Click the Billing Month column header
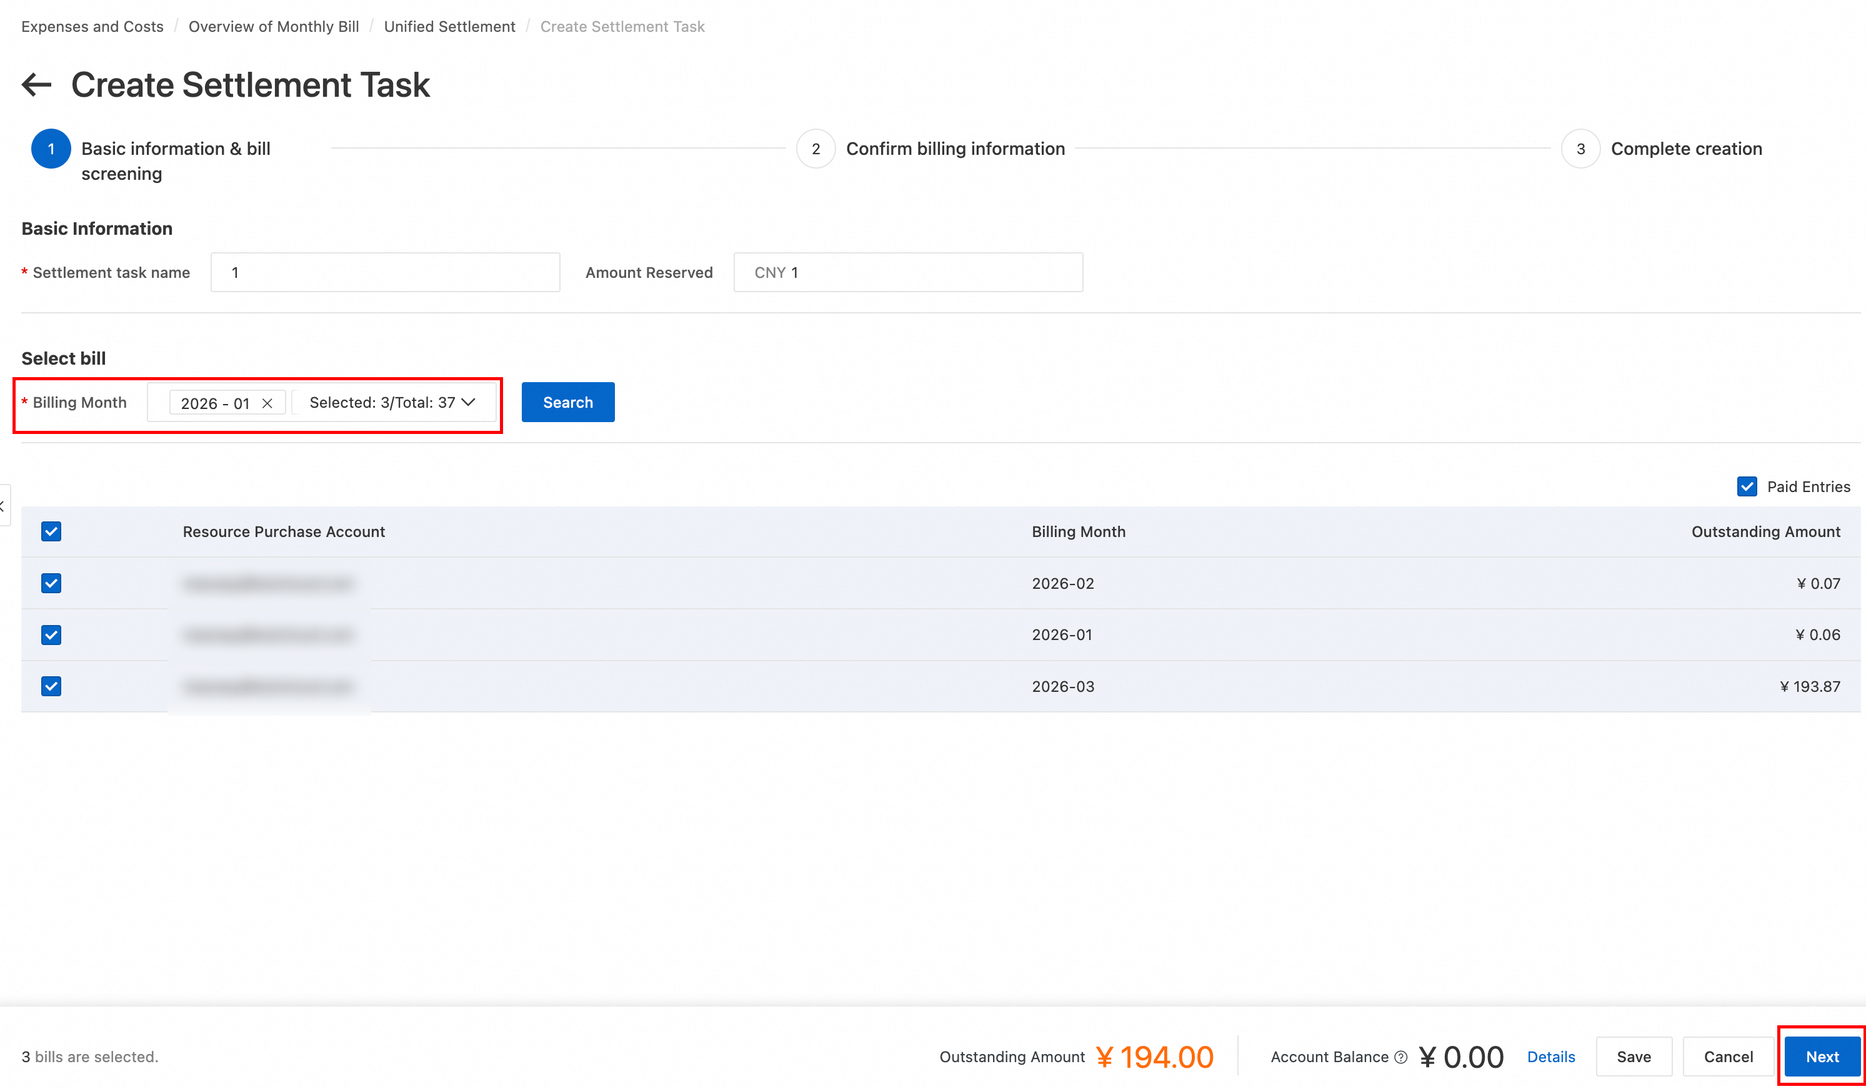The width and height of the screenshot is (1866, 1089). [x=1078, y=531]
